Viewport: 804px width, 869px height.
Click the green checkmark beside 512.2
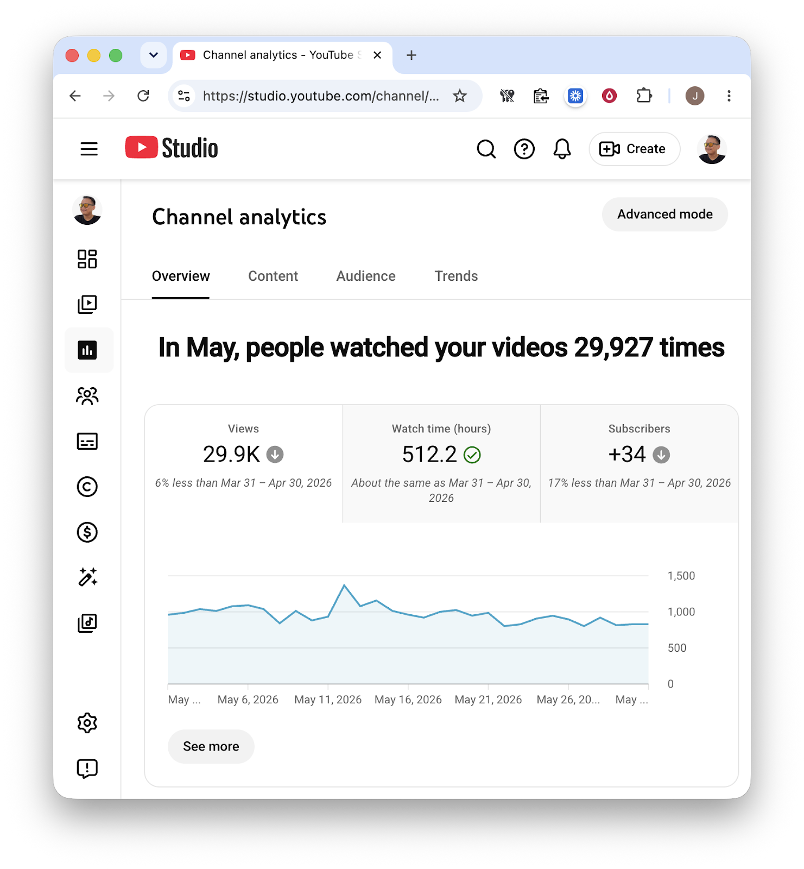pos(472,455)
